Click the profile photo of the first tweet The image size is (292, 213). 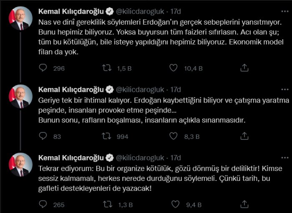tap(21, 19)
